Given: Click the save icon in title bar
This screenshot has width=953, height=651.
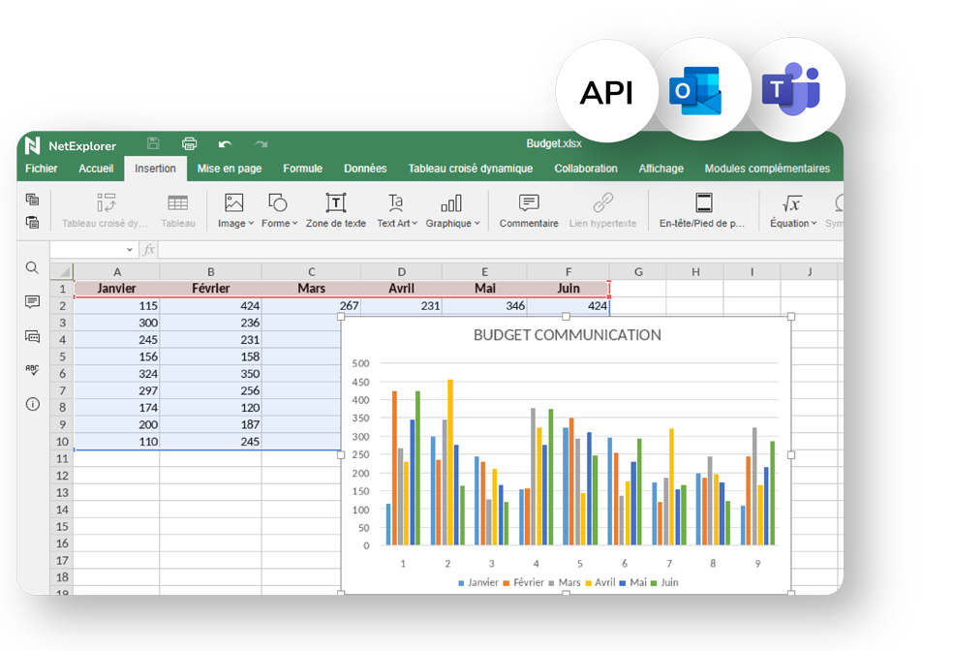Looking at the screenshot, I should coord(153,143).
